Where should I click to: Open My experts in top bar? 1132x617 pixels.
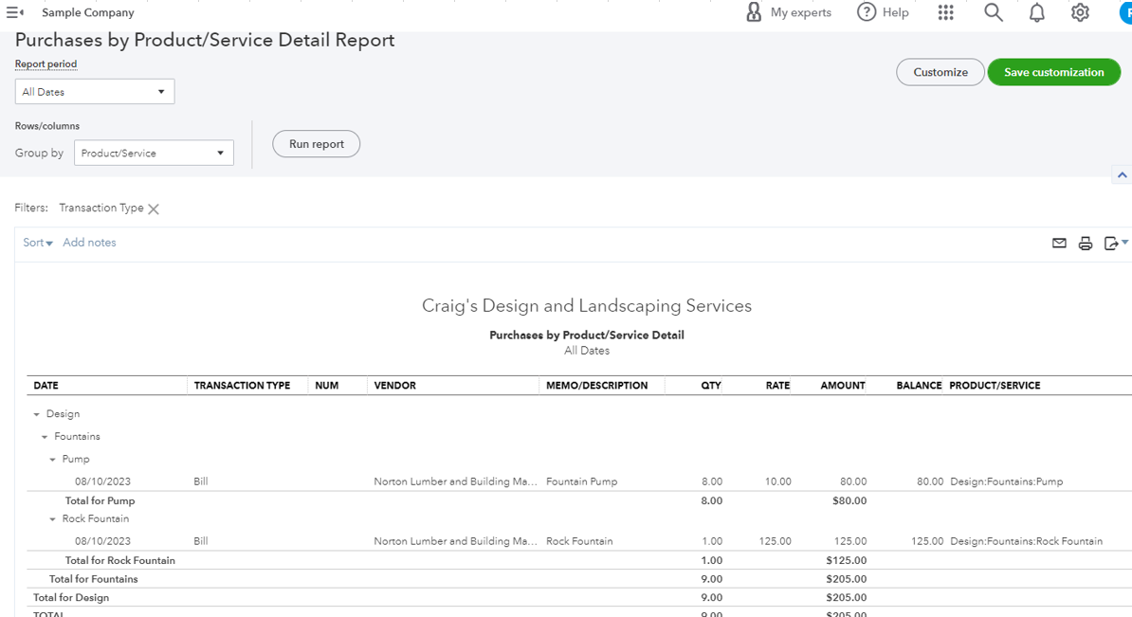click(788, 12)
